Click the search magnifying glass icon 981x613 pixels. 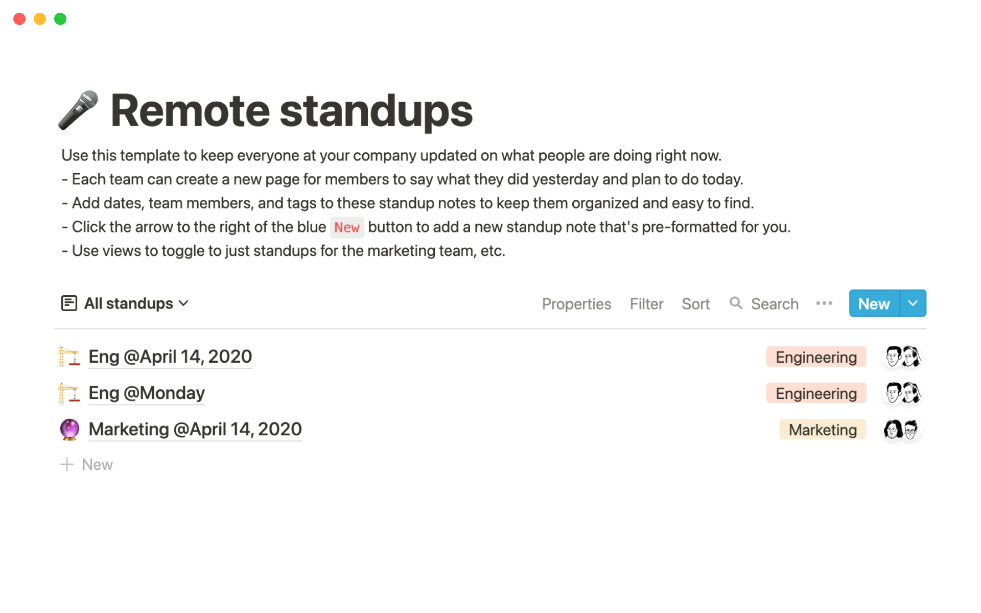coord(736,303)
